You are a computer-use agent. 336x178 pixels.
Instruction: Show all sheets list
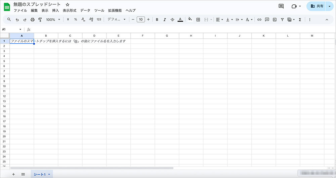coord(23,174)
